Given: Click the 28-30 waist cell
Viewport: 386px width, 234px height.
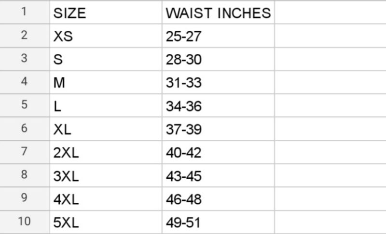Looking at the screenshot, I should click(218, 60).
